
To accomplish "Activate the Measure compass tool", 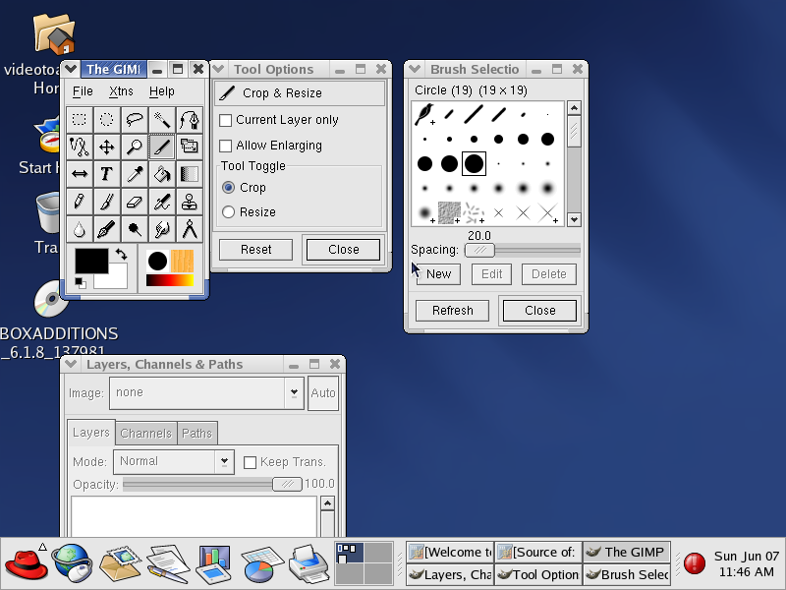I will click(190, 230).
